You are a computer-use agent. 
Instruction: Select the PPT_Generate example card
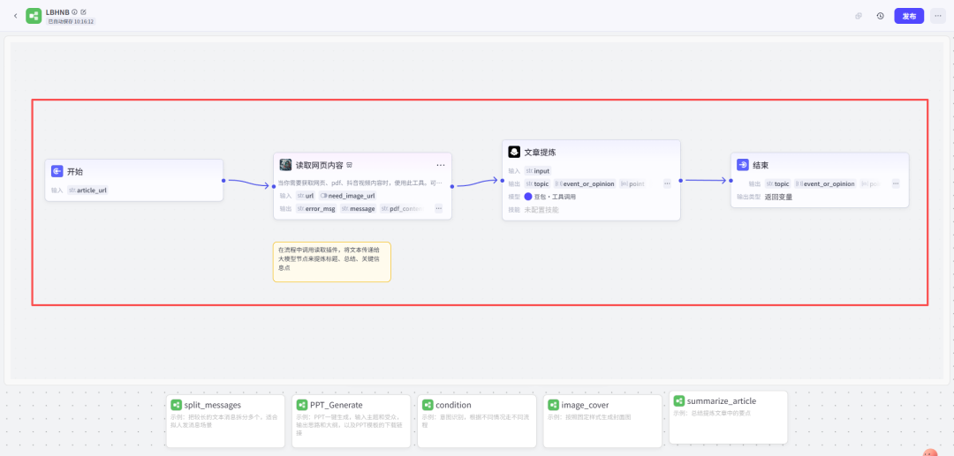click(350, 421)
